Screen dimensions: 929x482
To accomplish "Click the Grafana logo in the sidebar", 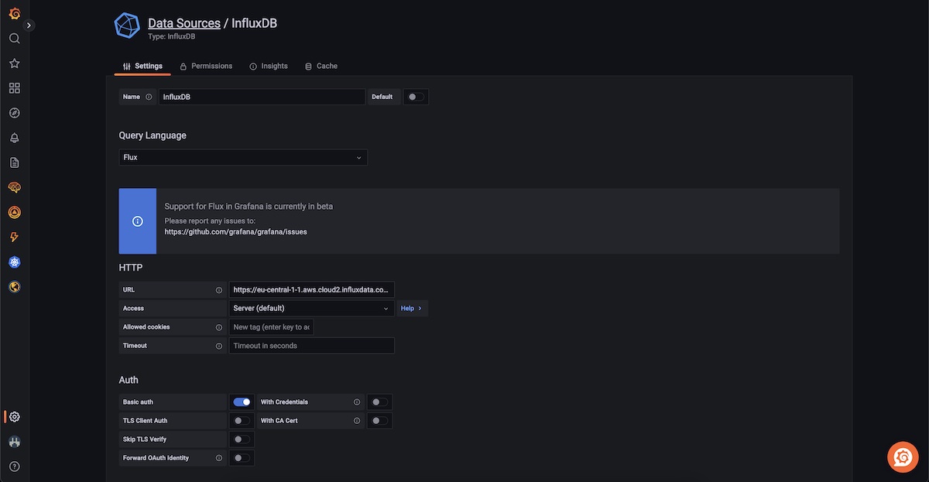I will [14, 14].
